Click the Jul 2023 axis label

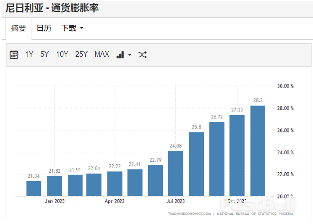pos(175,201)
